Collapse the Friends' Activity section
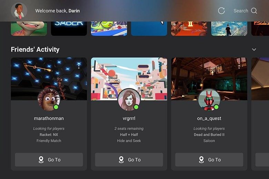Image resolution: width=269 pixels, height=179 pixels. pos(254,50)
